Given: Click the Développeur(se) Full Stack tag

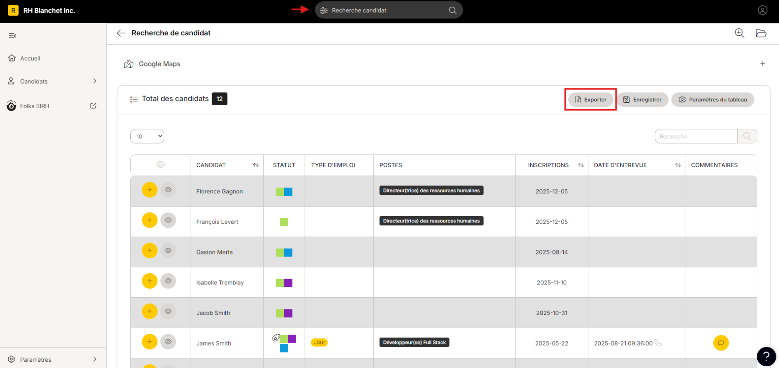Looking at the screenshot, I should 414,342.
